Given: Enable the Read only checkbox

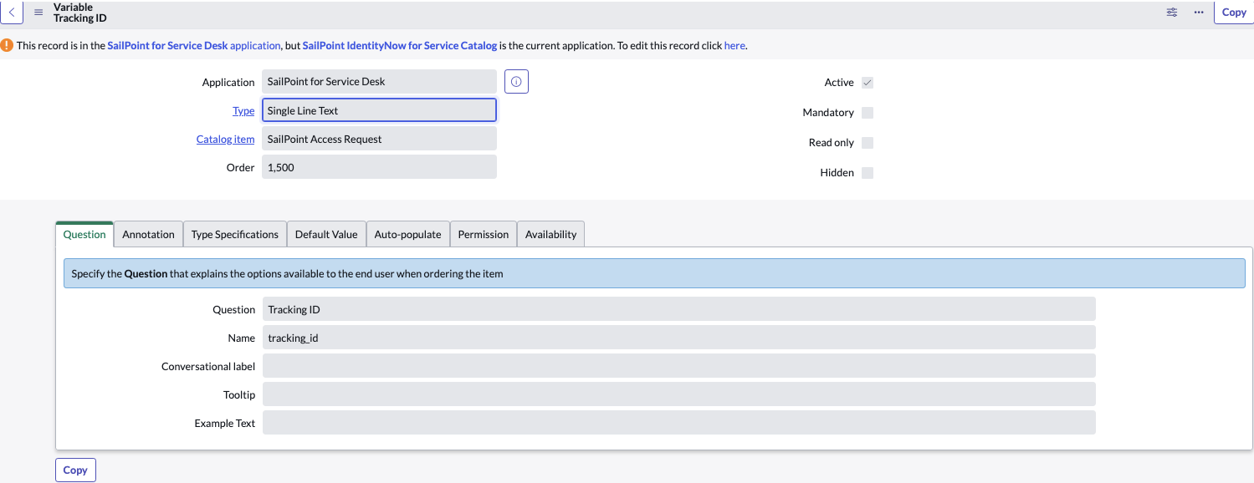Looking at the screenshot, I should tap(868, 143).
